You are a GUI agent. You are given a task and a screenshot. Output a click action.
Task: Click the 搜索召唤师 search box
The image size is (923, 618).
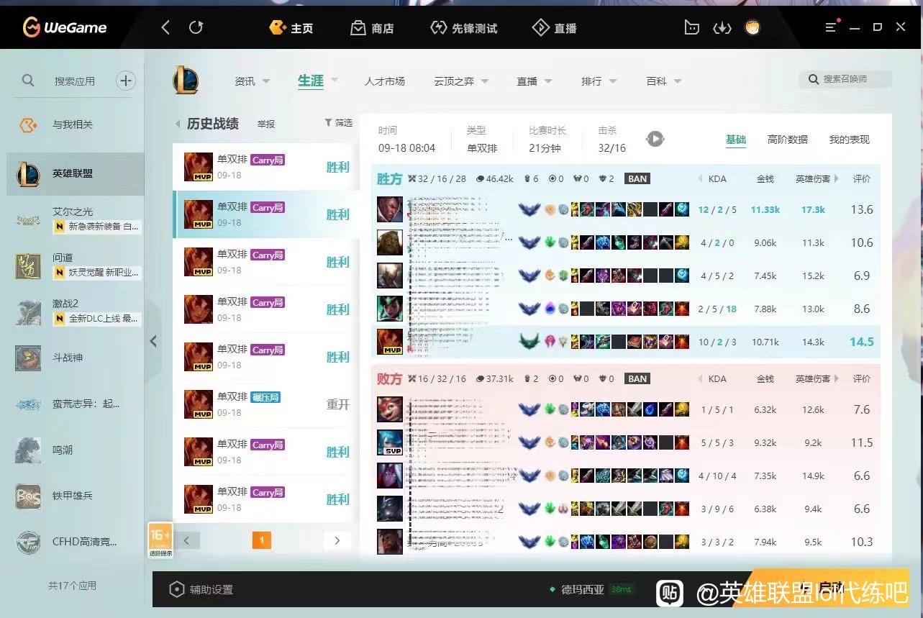[845, 79]
